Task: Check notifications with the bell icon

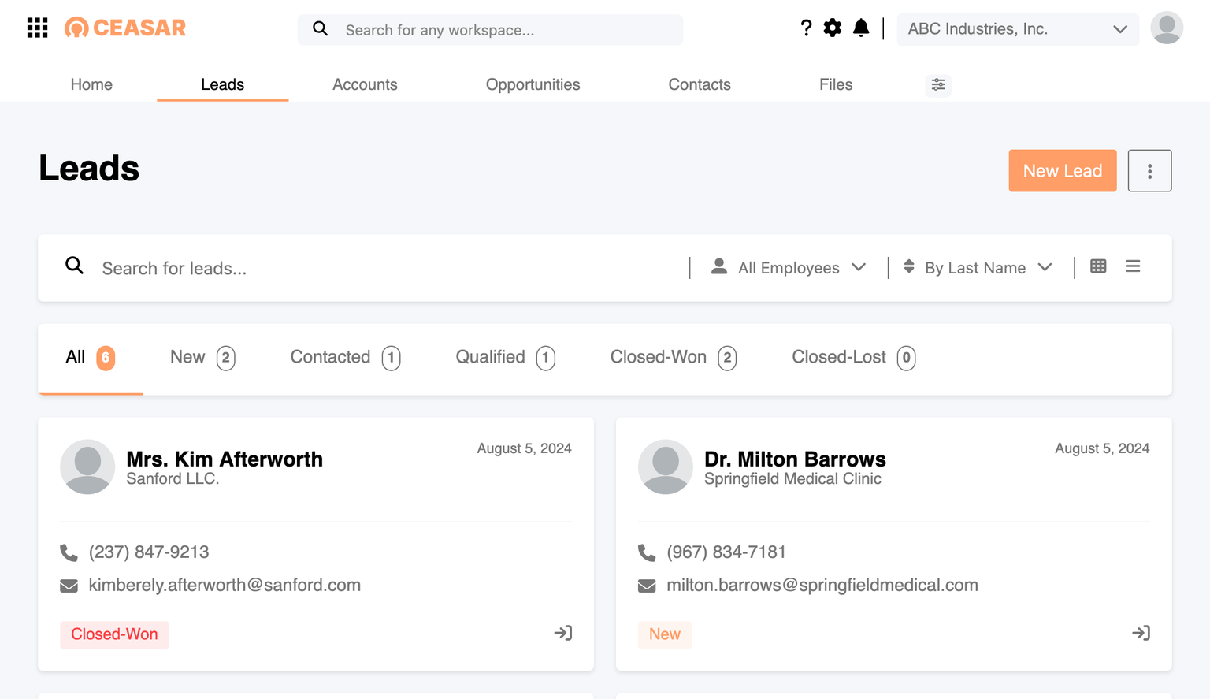Action: pos(860,28)
